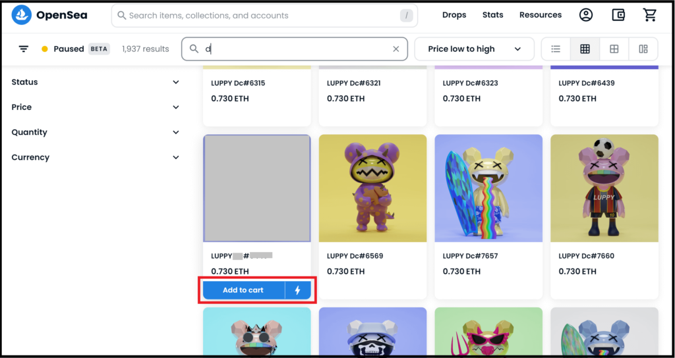The height and width of the screenshot is (358, 675).
Task: Click the OpenSea wordmark
Action: tap(61, 16)
